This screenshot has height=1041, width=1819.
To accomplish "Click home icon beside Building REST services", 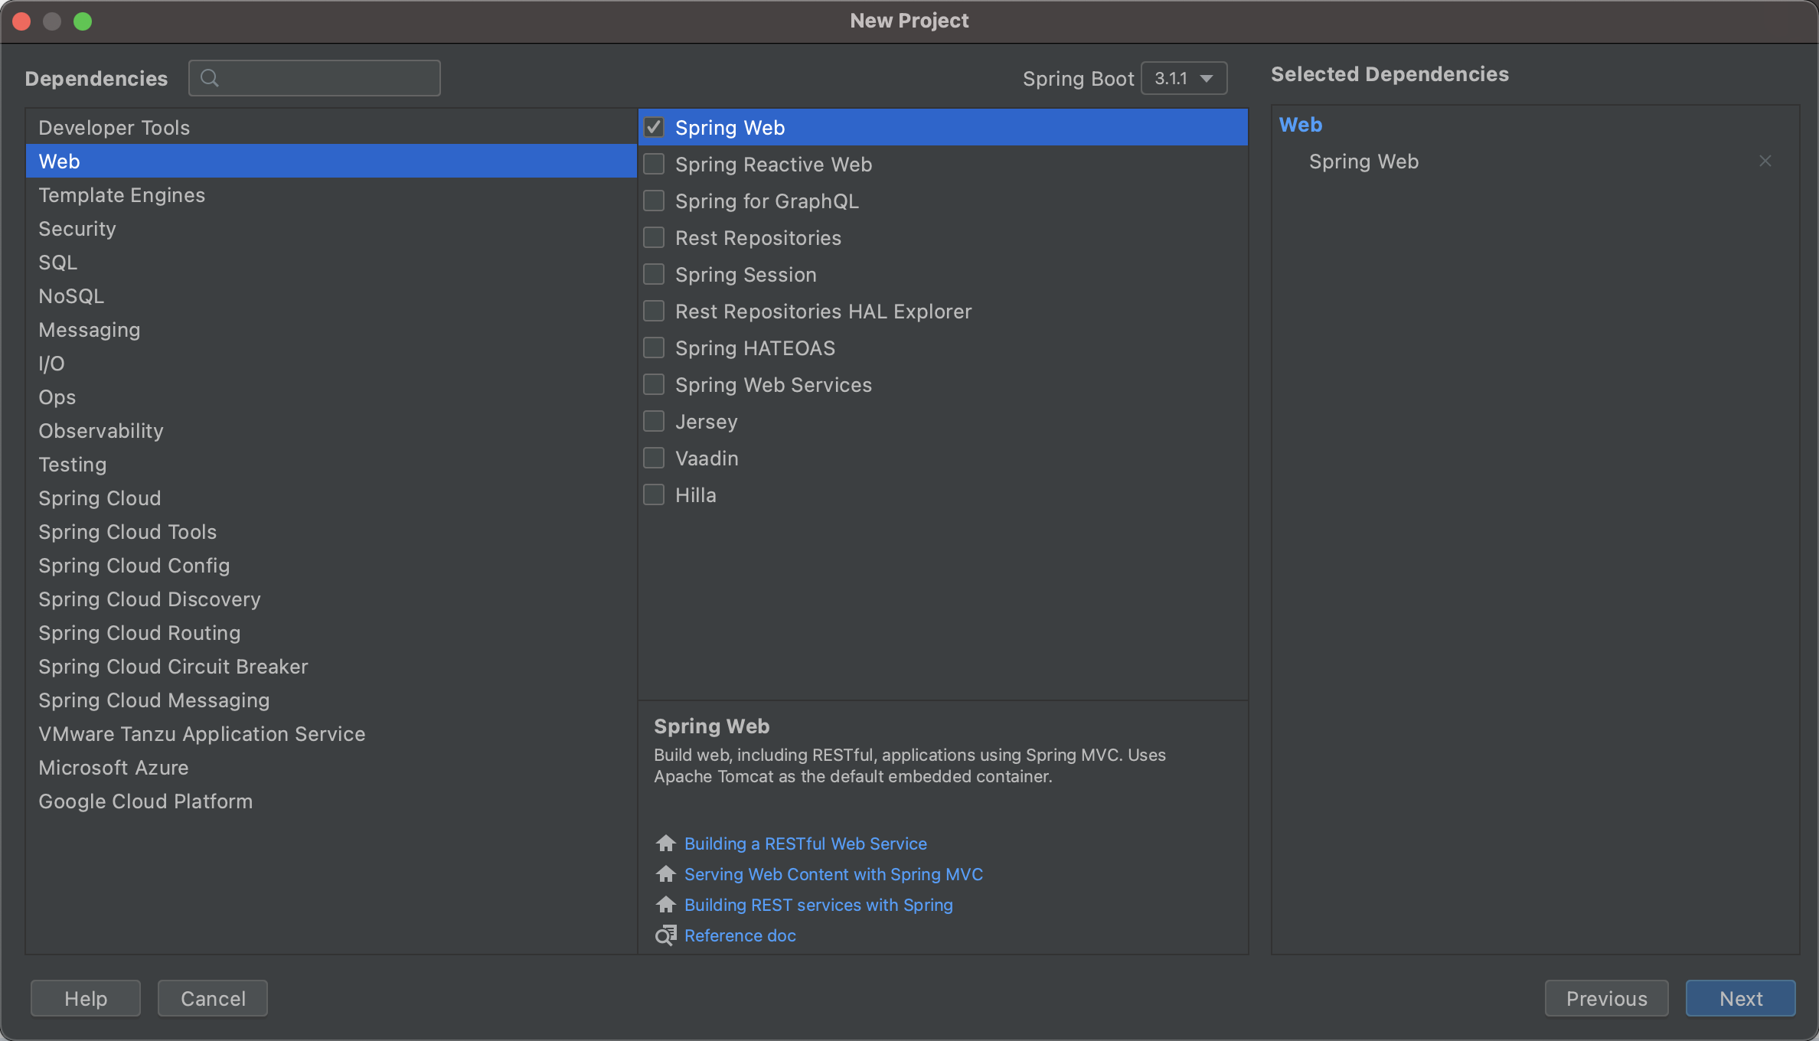I will click(x=665, y=905).
